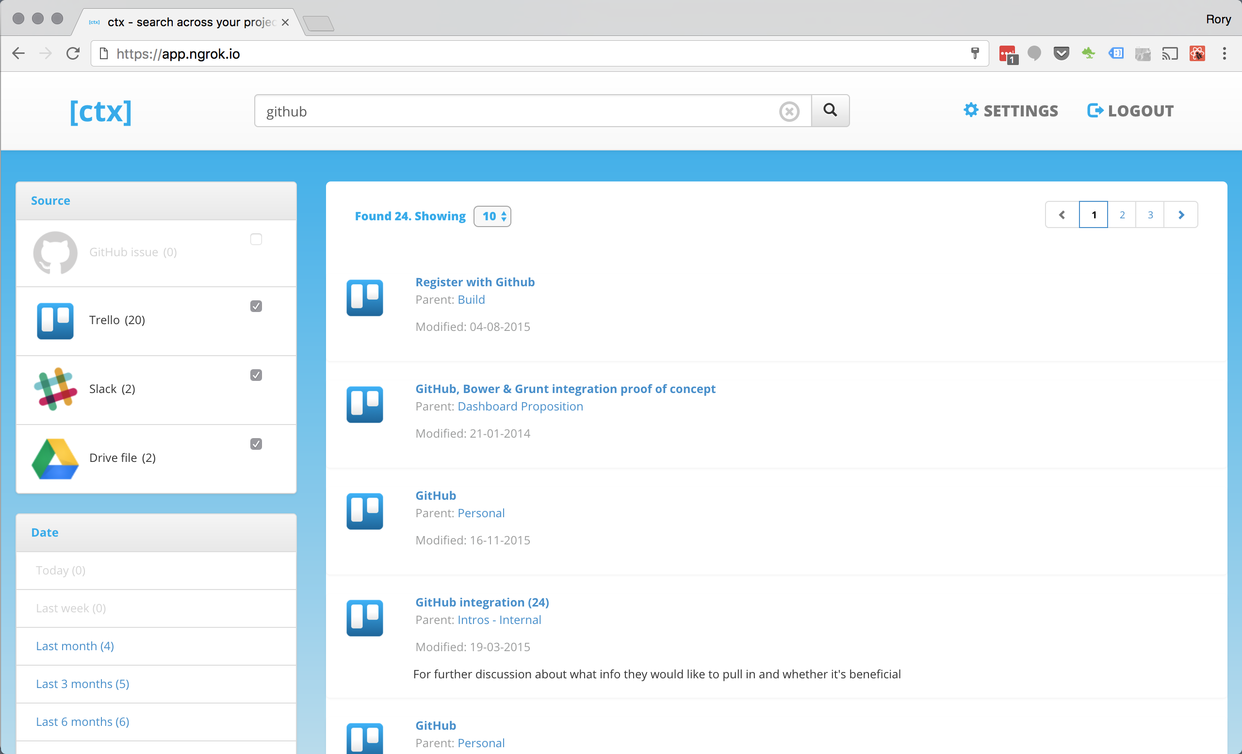Click the Today (0) date filter
The height and width of the screenshot is (754, 1242).
tap(61, 571)
